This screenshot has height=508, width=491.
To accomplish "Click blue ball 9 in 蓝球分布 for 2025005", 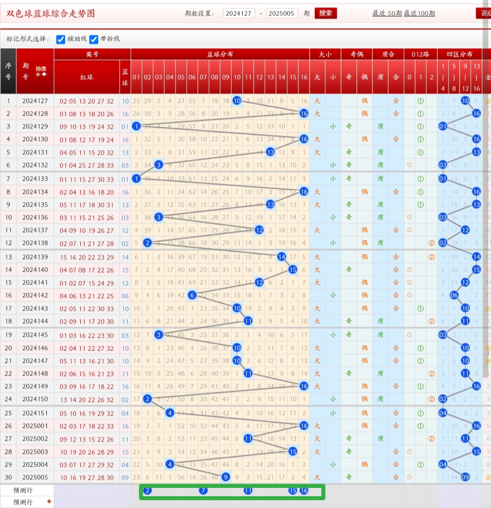I will point(225,477).
